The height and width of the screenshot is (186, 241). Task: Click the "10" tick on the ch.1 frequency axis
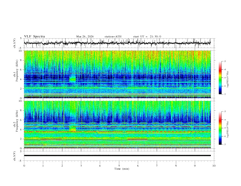tap(21, 51)
